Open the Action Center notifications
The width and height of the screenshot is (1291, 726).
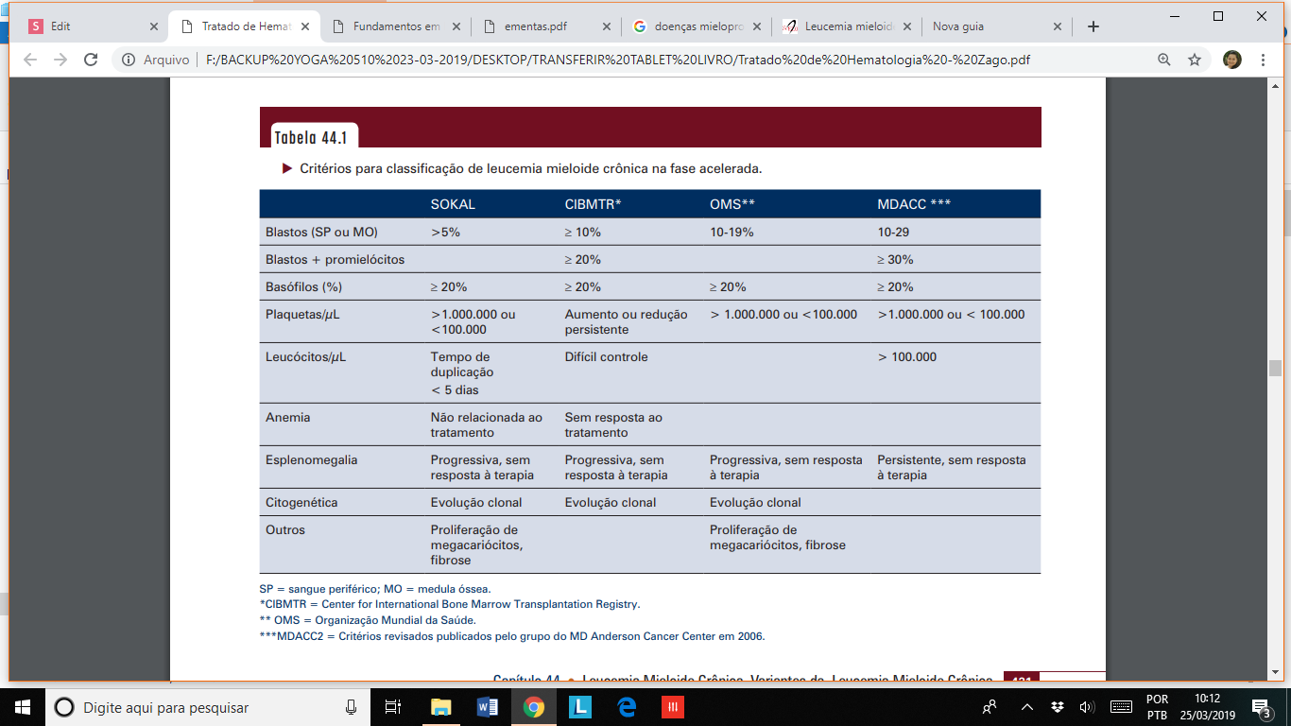point(1261,707)
